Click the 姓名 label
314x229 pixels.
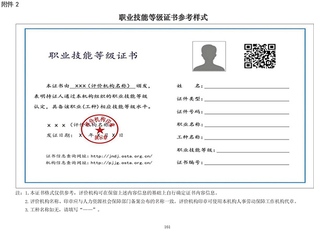click(189, 86)
